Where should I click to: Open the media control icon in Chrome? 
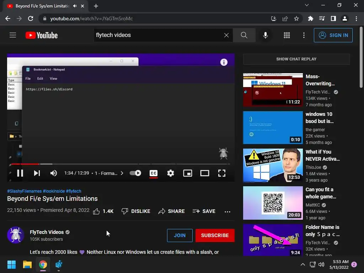322,18
